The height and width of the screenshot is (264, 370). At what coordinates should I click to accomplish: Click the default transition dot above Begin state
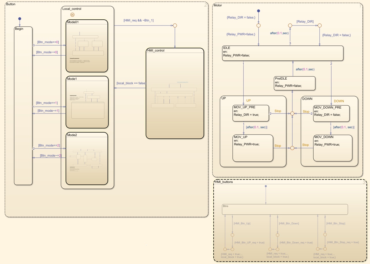(20, 19)
